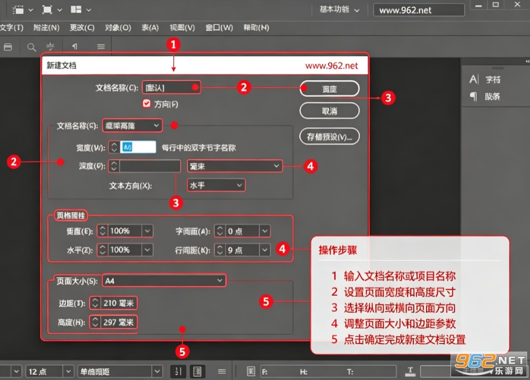Click the confirm button above 取消
The height and width of the screenshot is (380, 530).
[329, 89]
